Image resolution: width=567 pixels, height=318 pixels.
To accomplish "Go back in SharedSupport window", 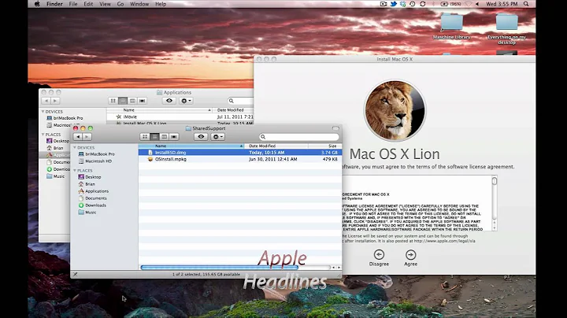I will tap(78, 137).
